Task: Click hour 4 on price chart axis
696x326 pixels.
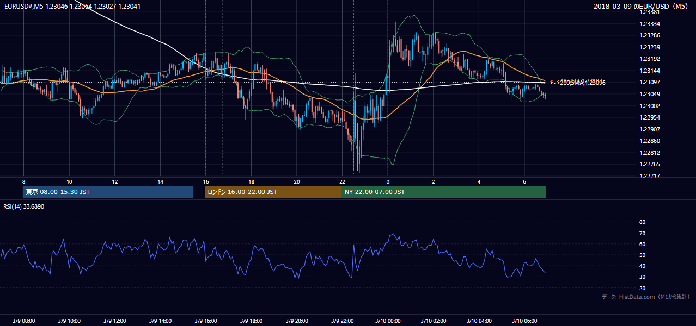Action: pyautogui.click(x=479, y=181)
